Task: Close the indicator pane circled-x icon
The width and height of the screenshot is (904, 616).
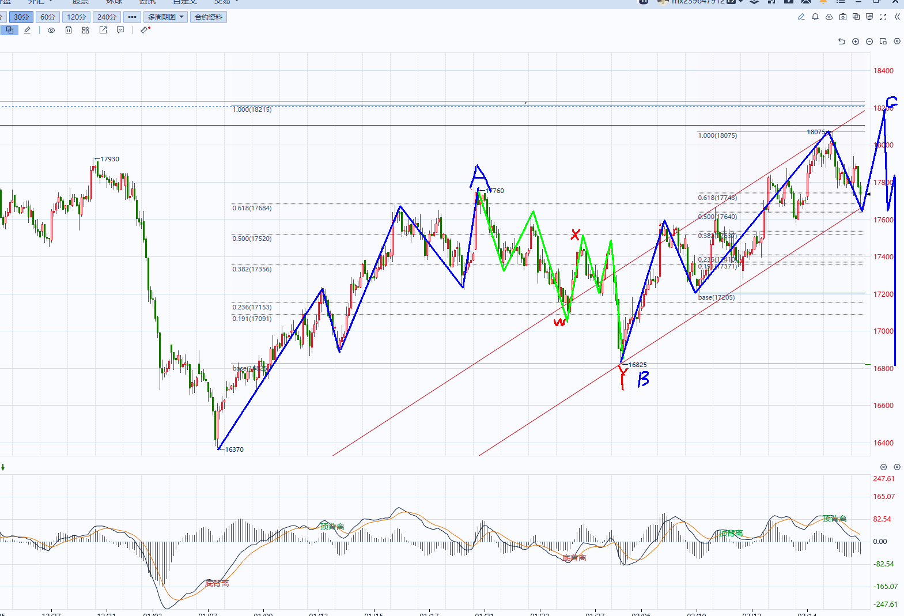Action: click(x=884, y=467)
